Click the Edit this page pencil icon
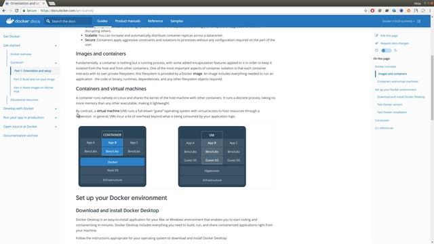The width and height of the screenshot is (434, 244). pyautogui.click(x=376, y=35)
